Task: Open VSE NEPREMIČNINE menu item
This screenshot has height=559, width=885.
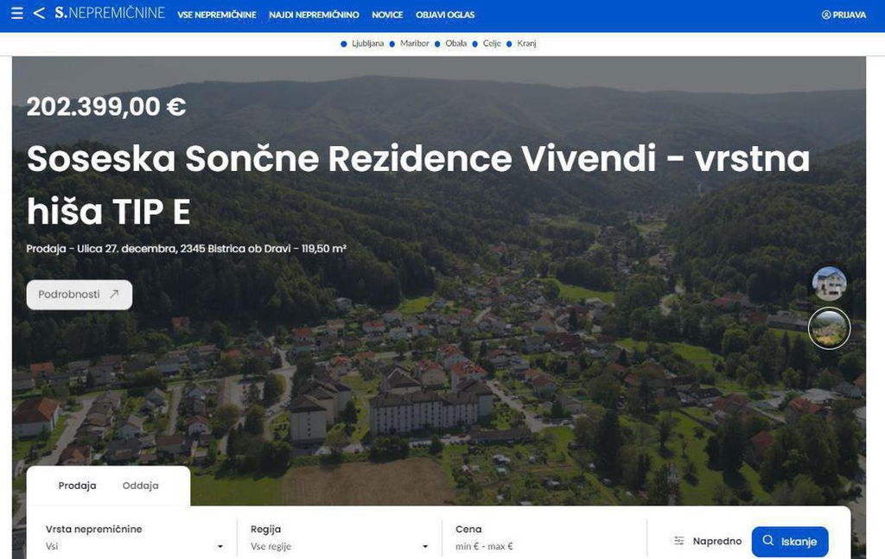Action: (217, 15)
